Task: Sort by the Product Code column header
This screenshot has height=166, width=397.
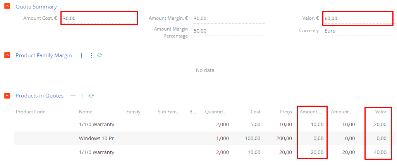Action: click(x=31, y=111)
